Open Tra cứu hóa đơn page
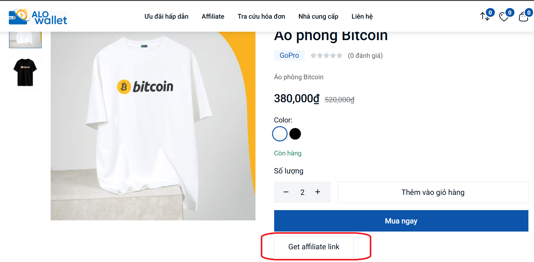Screen dimensions: 534x262 coord(261,16)
